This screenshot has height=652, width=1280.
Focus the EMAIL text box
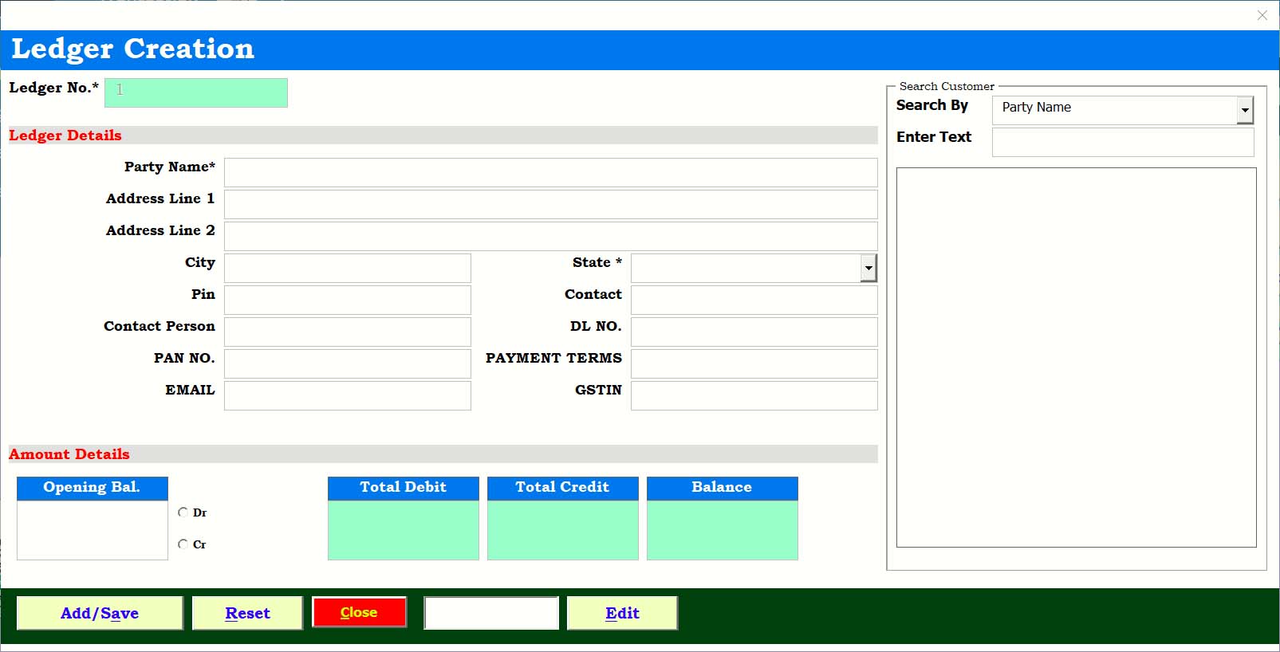347,395
